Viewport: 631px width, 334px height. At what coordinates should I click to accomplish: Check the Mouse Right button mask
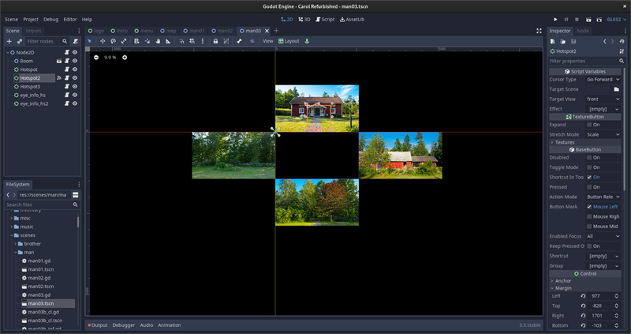click(x=589, y=216)
